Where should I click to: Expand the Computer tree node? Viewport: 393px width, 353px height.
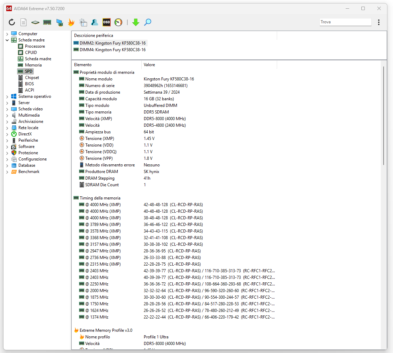coord(7,34)
